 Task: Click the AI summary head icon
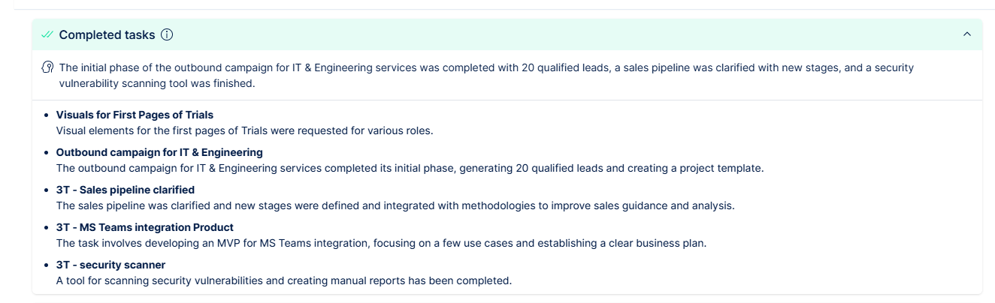[x=47, y=67]
